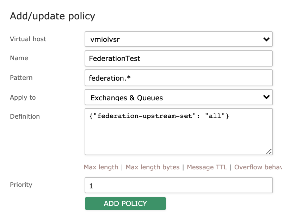Click inside the Name field showing FederationTest
282x219 pixels.
[x=176, y=58]
